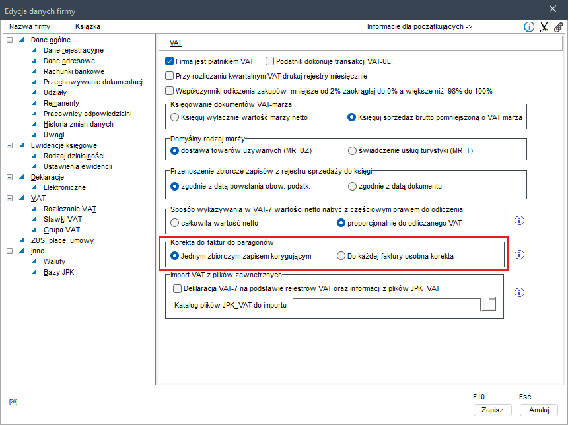Image resolution: width=568 pixels, height=425 pixels.
Task: Cancel editing with the Anuluj button
Action: pos(539,410)
